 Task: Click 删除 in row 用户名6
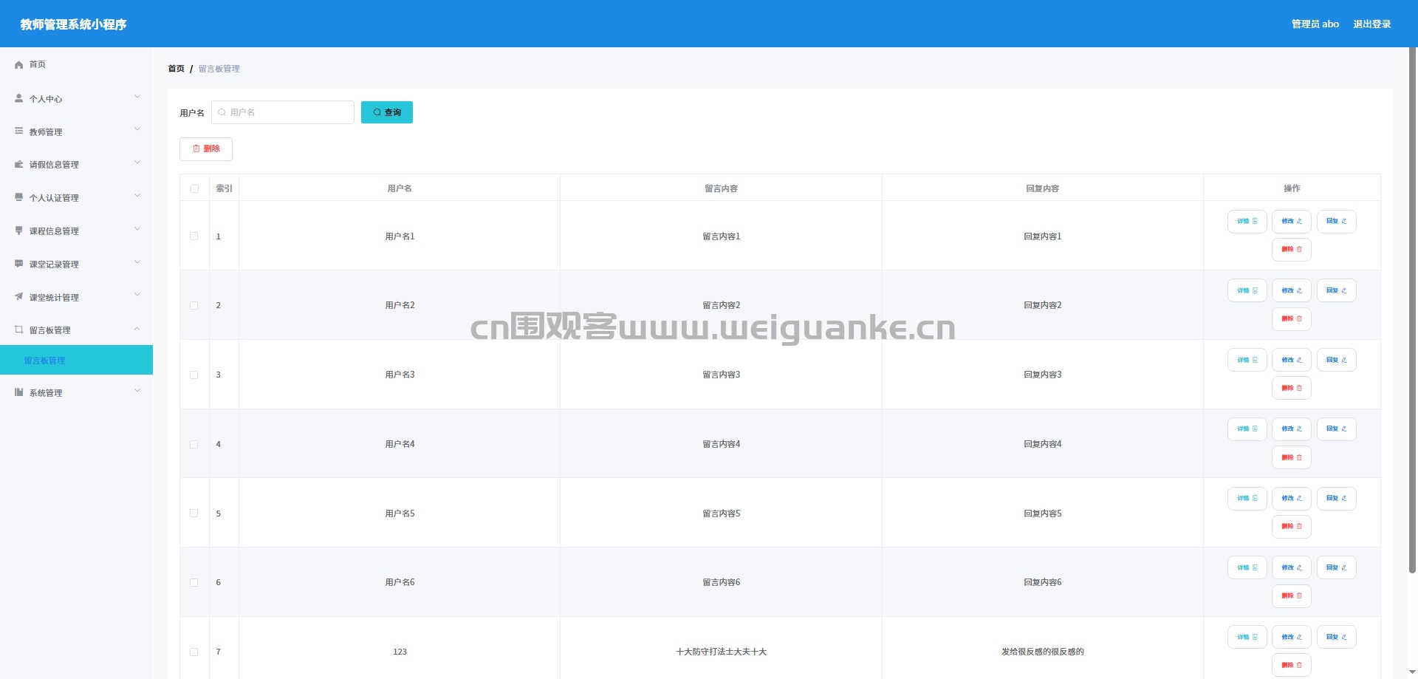pyautogui.click(x=1291, y=596)
